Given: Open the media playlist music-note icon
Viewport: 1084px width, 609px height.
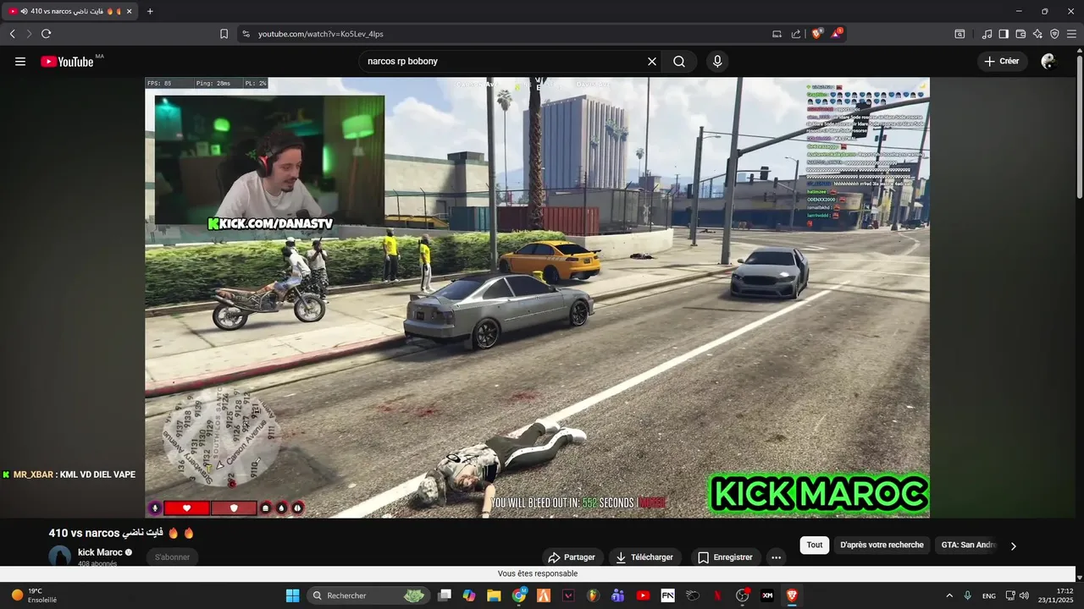Looking at the screenshot, I should coord(987,34).
